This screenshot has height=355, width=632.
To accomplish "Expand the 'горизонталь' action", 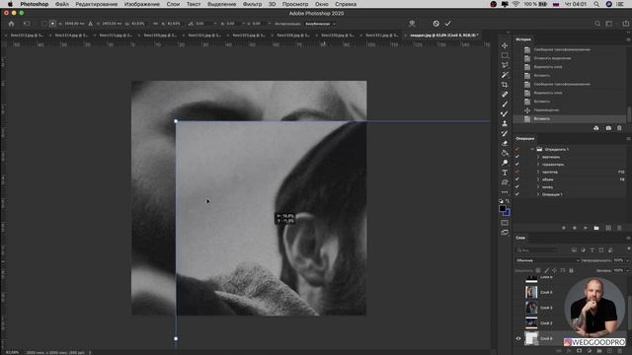I will click(538, 165).
